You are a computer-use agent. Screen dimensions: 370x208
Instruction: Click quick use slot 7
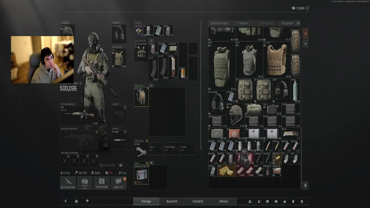[x=84, y=161]
